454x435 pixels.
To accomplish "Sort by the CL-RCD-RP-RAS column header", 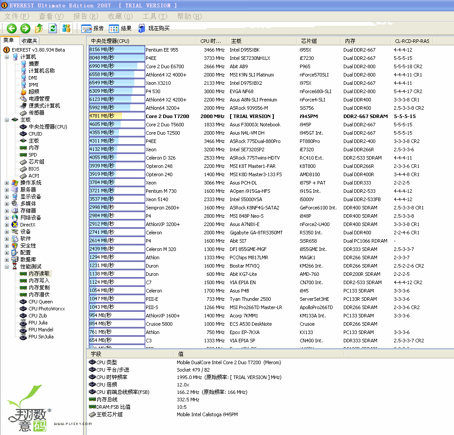I will [x=412, y=41].
